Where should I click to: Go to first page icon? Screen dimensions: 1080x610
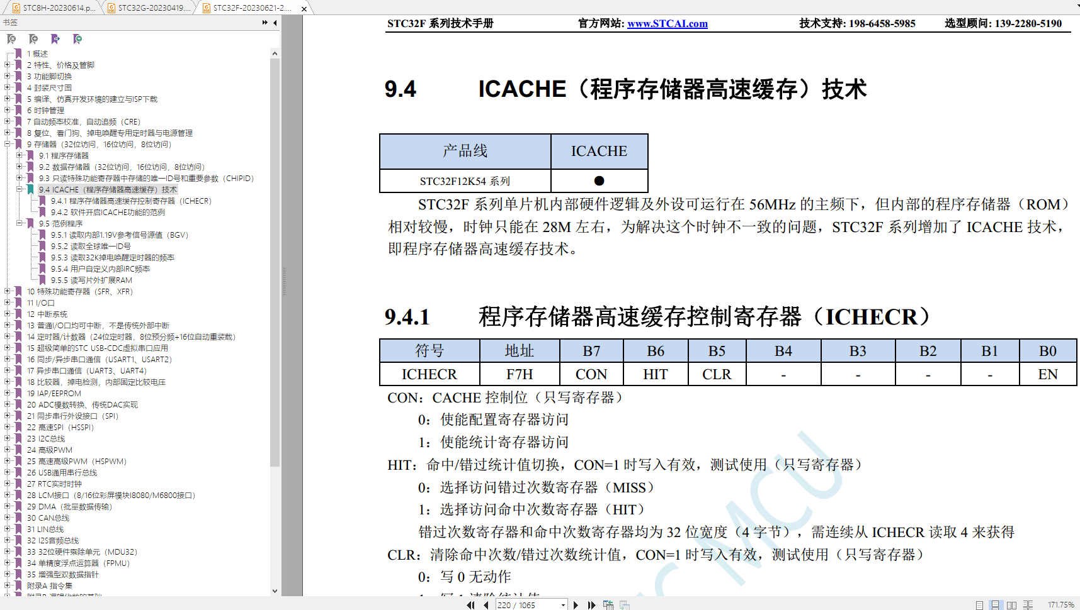tap(470, 605)
